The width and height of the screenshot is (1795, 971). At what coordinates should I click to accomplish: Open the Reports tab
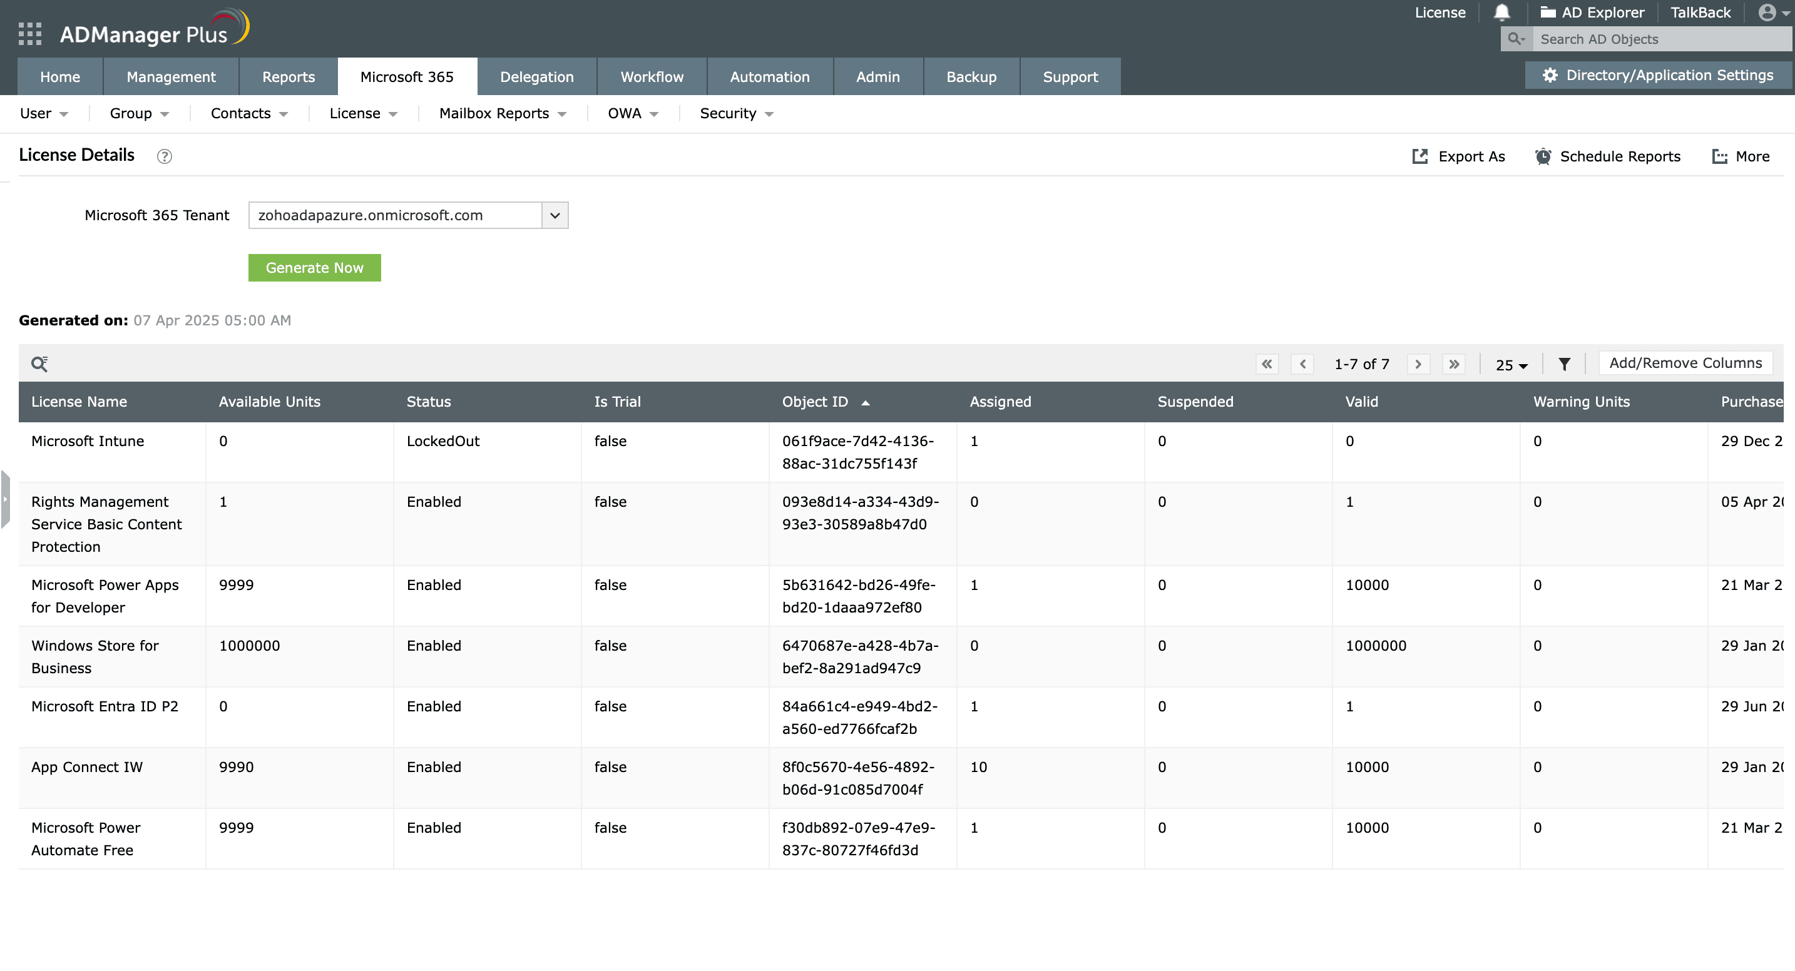coord(288,76)
